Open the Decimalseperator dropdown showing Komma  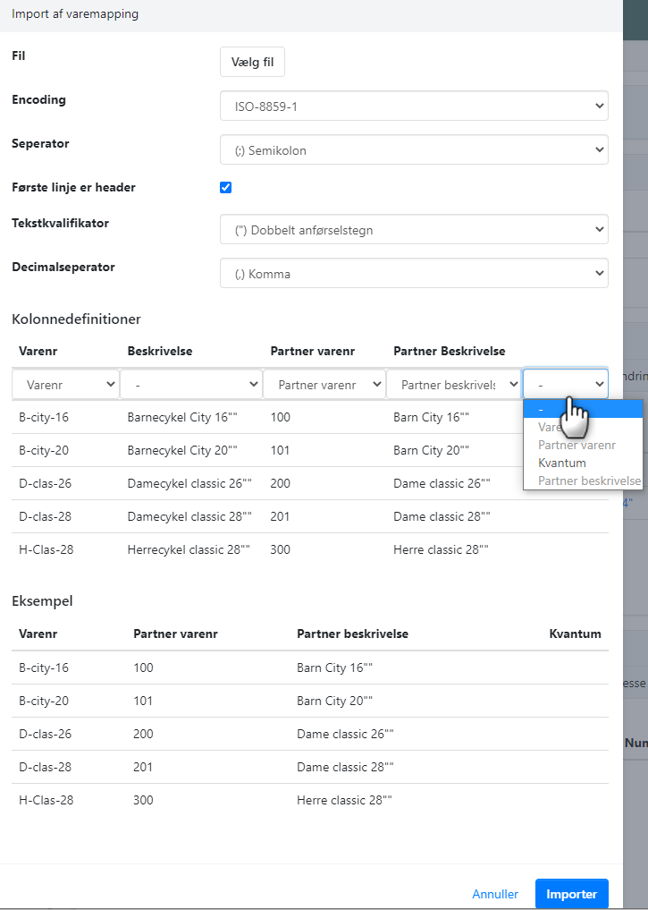pos(413,274)
